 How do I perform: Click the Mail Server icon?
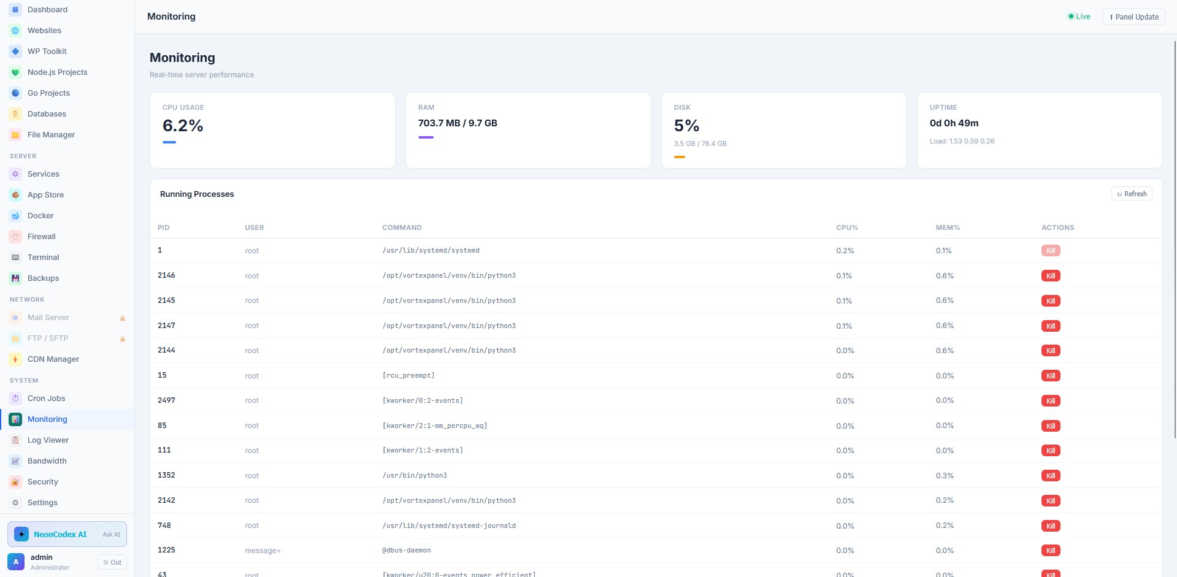[15, 318]
